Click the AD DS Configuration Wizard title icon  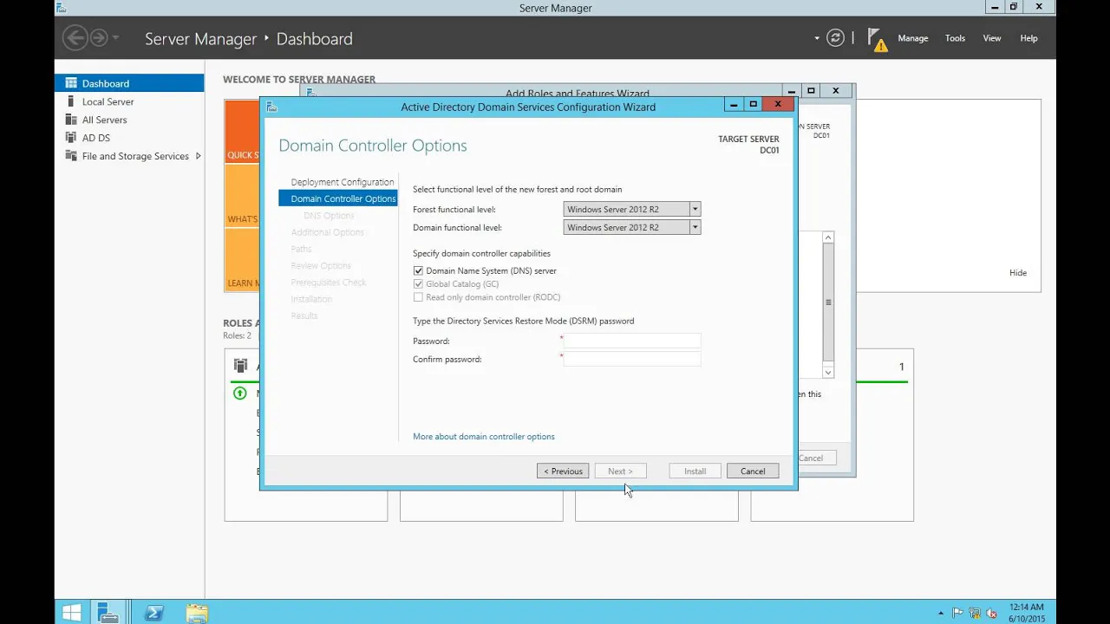(271, 107)
